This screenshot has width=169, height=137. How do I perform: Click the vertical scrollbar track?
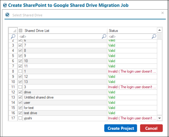(x=159, y=77)
